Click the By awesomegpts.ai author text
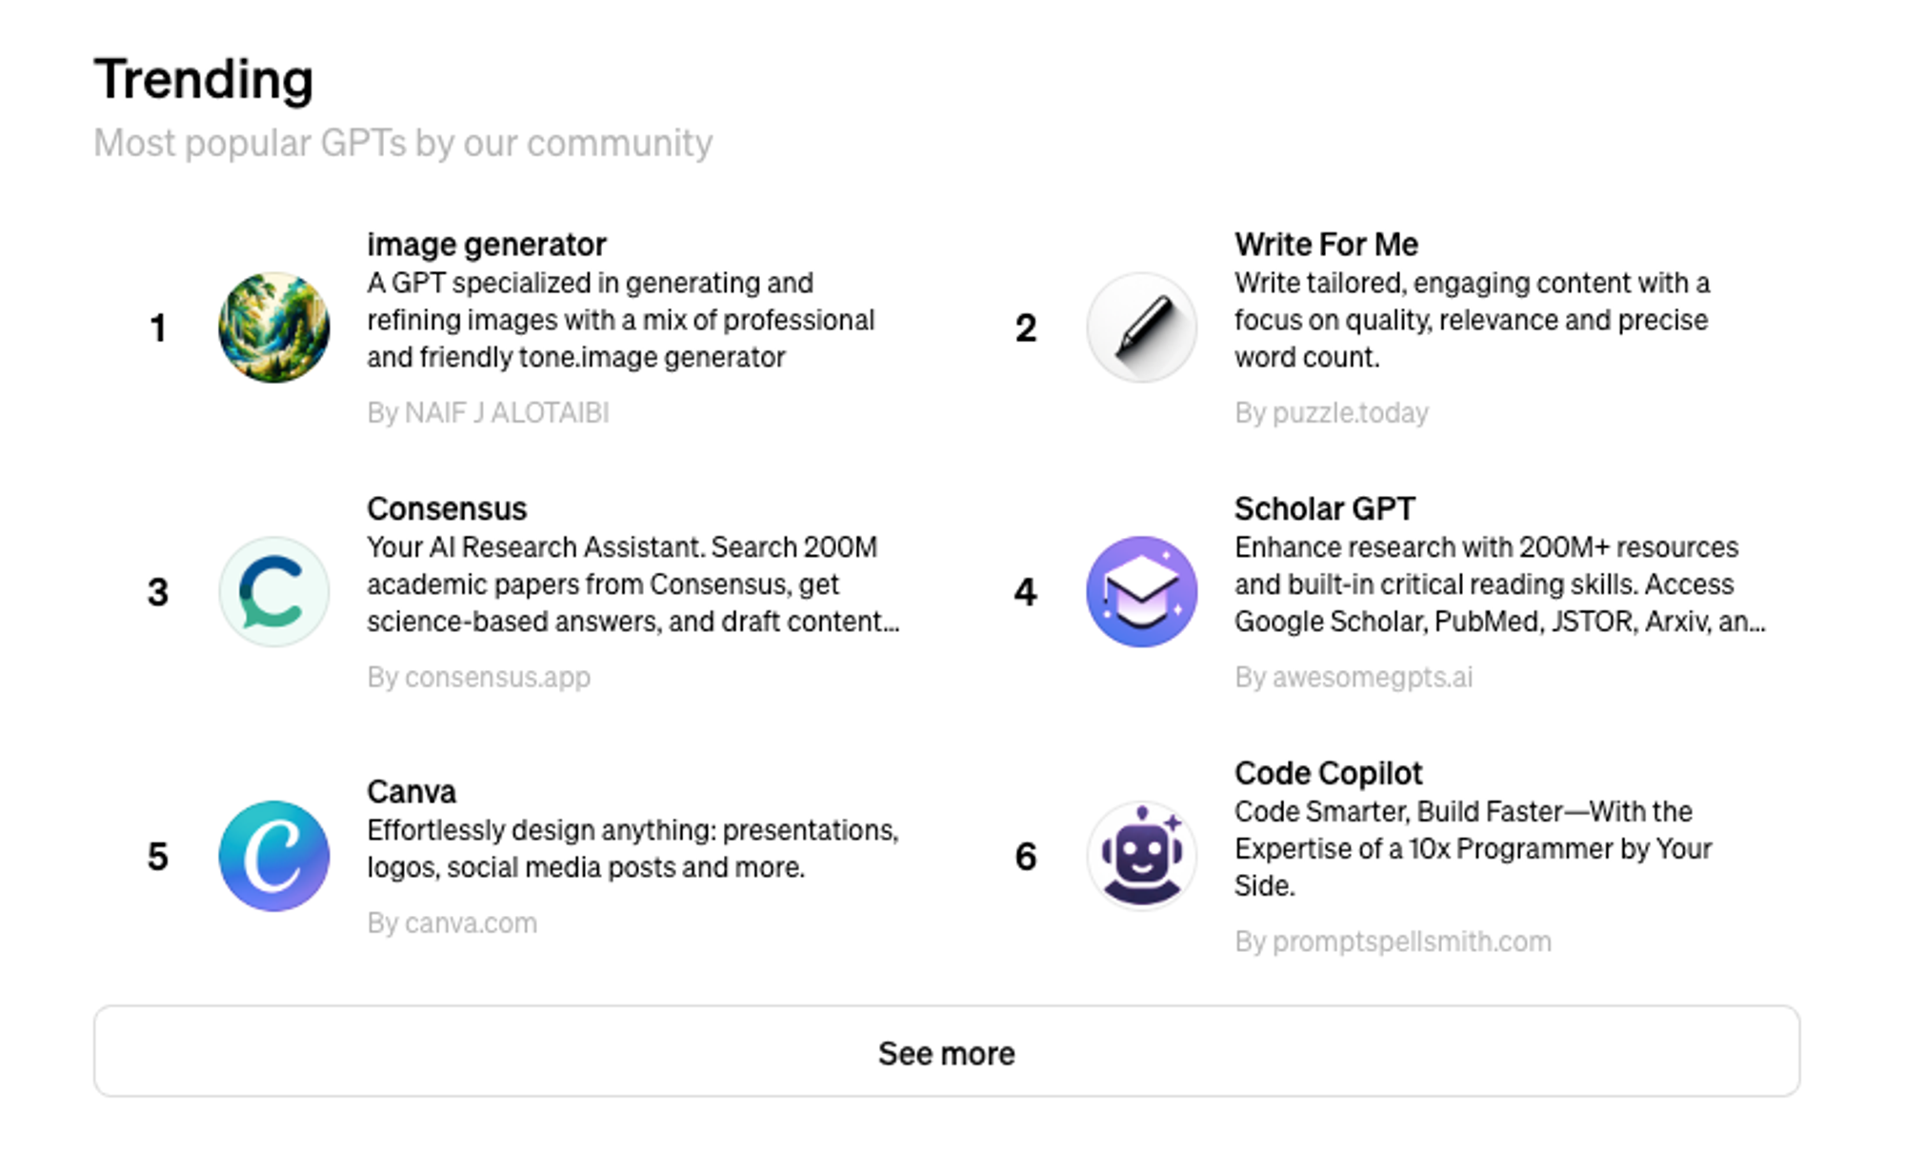The height and width of the screenshot is (1150, 1905). point(1354,677)
